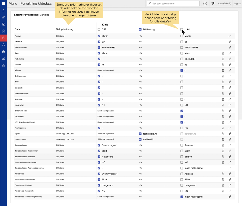The image size is (242, 206).
Task: Expand the sidebar with the chevron arrow
Action: point(3,10)
